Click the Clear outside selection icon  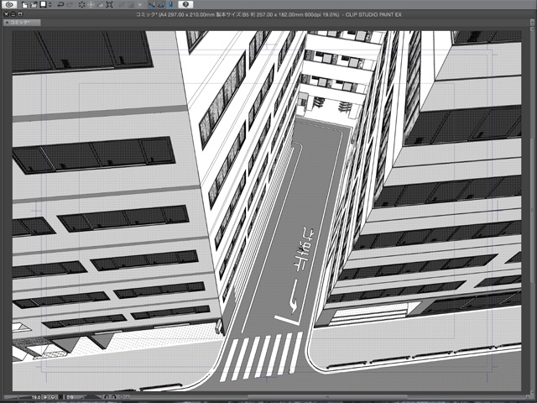tap(91, 4)
